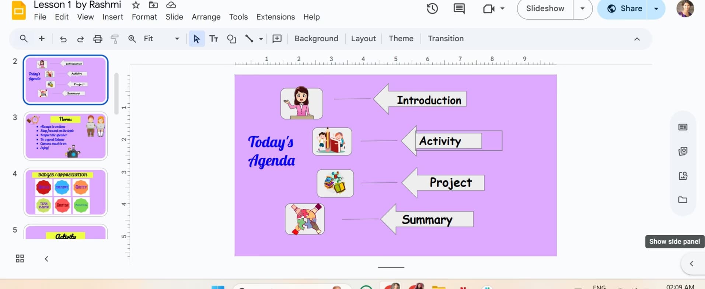Open the Fit zoom level dropdown

[162, 39]
